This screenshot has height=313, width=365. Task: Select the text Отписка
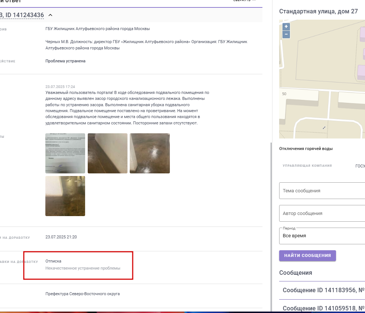(53, 261)
